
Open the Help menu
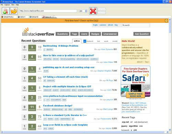pos(17,5)
